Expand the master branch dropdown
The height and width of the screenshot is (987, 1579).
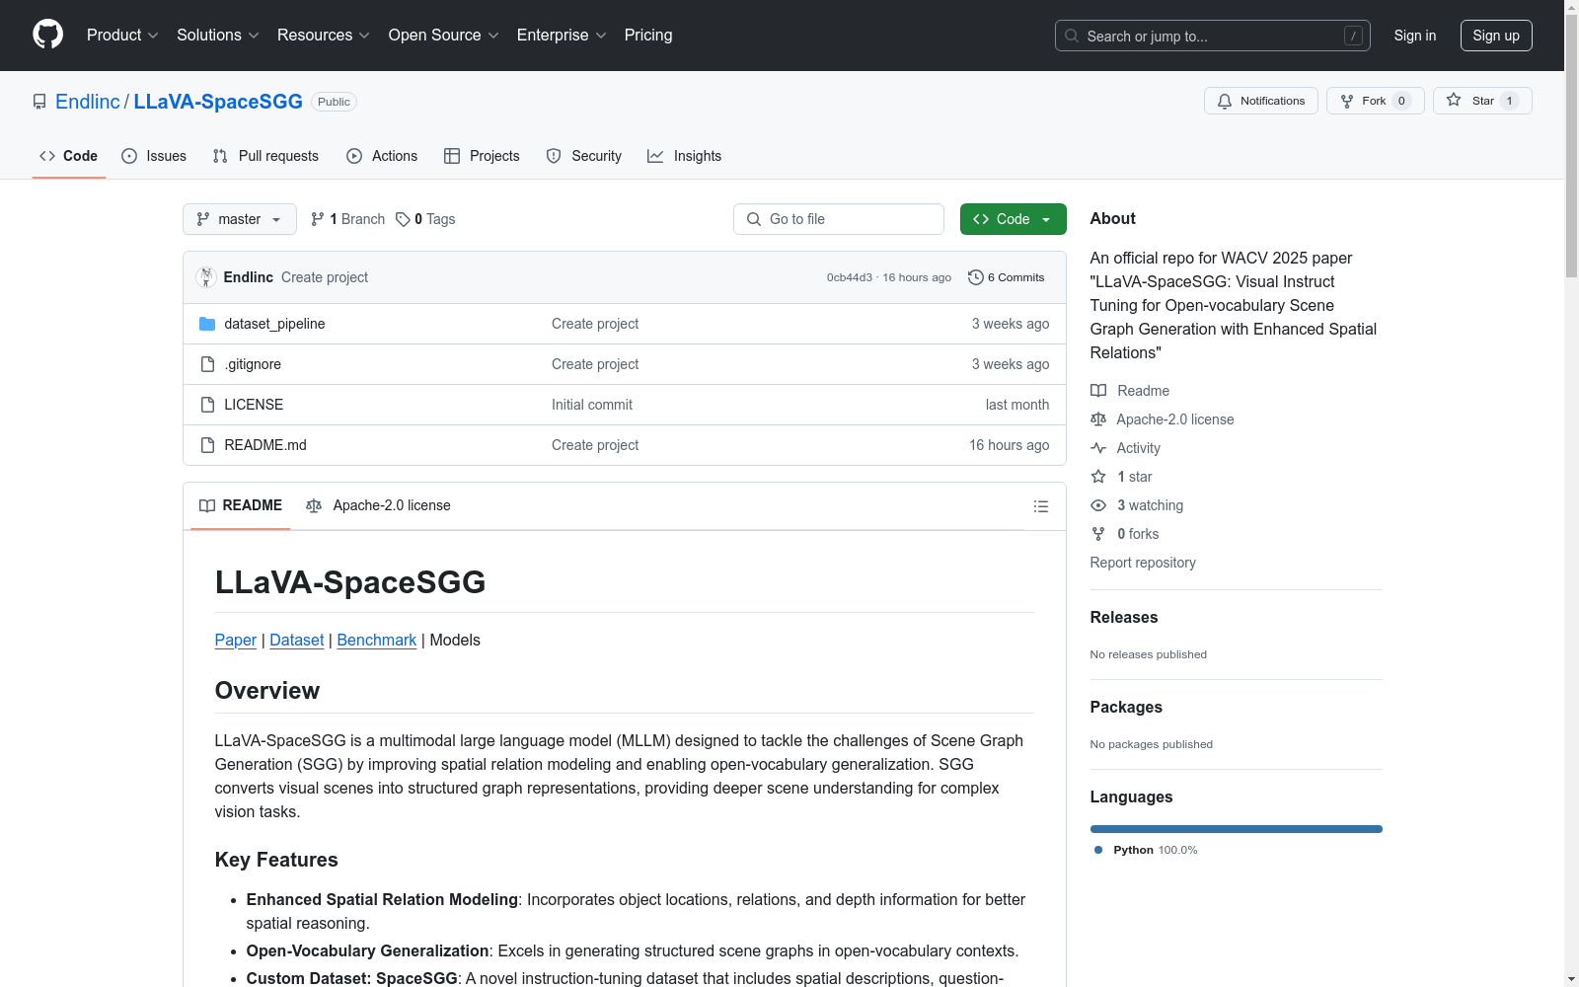click(x=240, y=219)
